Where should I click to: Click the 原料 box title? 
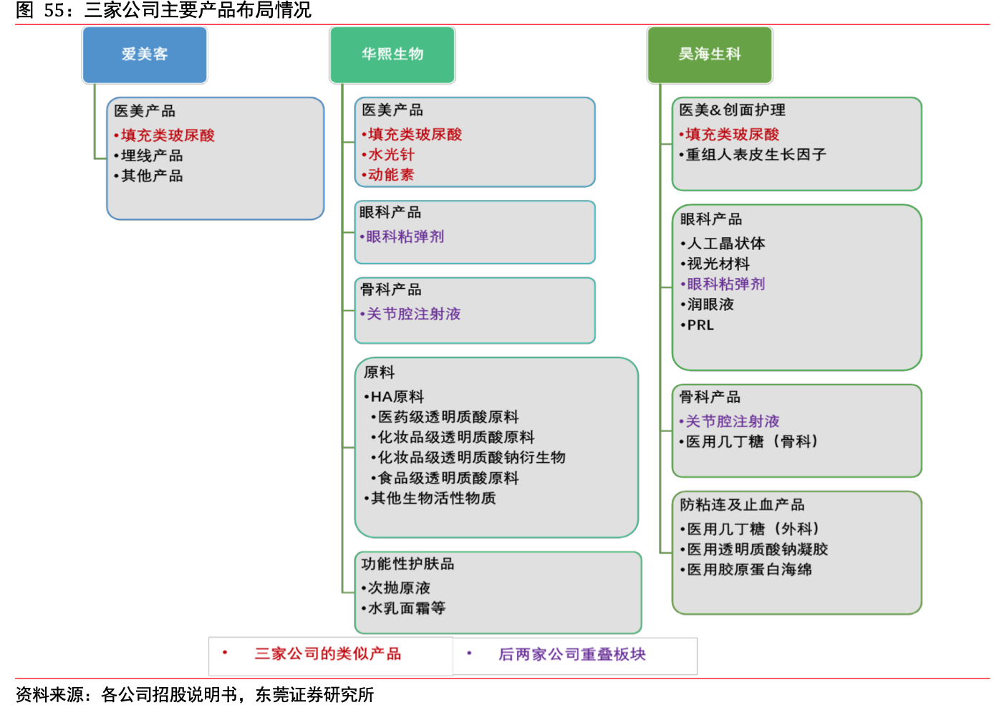click(x=379, y=372)
